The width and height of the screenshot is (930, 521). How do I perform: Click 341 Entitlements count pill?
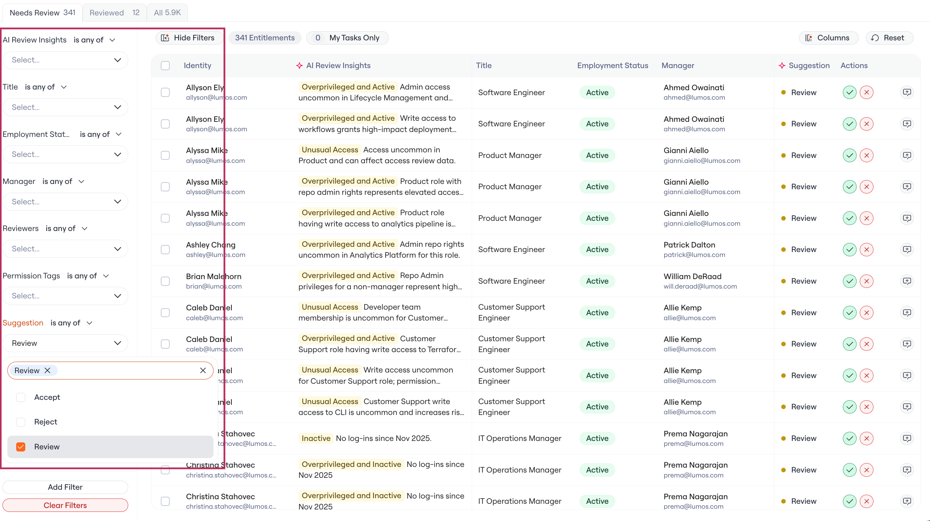click(x=264, y=38)
